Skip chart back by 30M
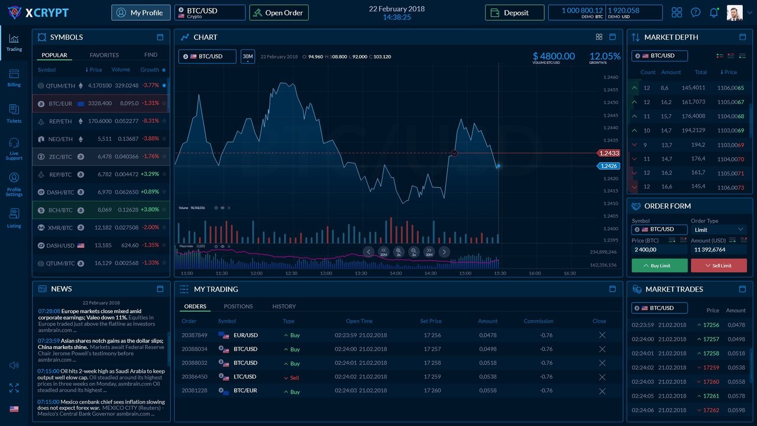Screen dimensions: 757x426 coord(383,251)
